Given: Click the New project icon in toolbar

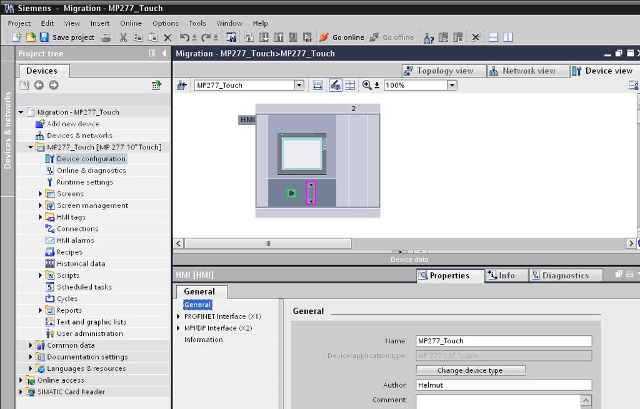Looking at the screenshot, I should (17, 37).
